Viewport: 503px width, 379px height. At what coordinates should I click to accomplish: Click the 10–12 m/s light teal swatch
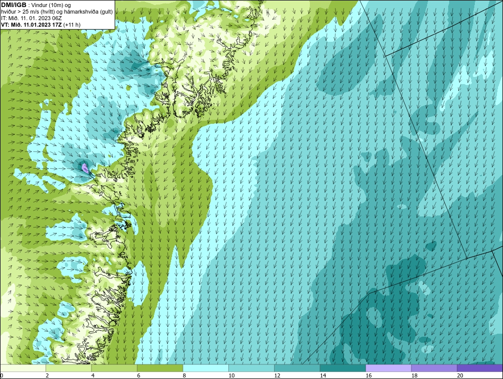point(251,368)
